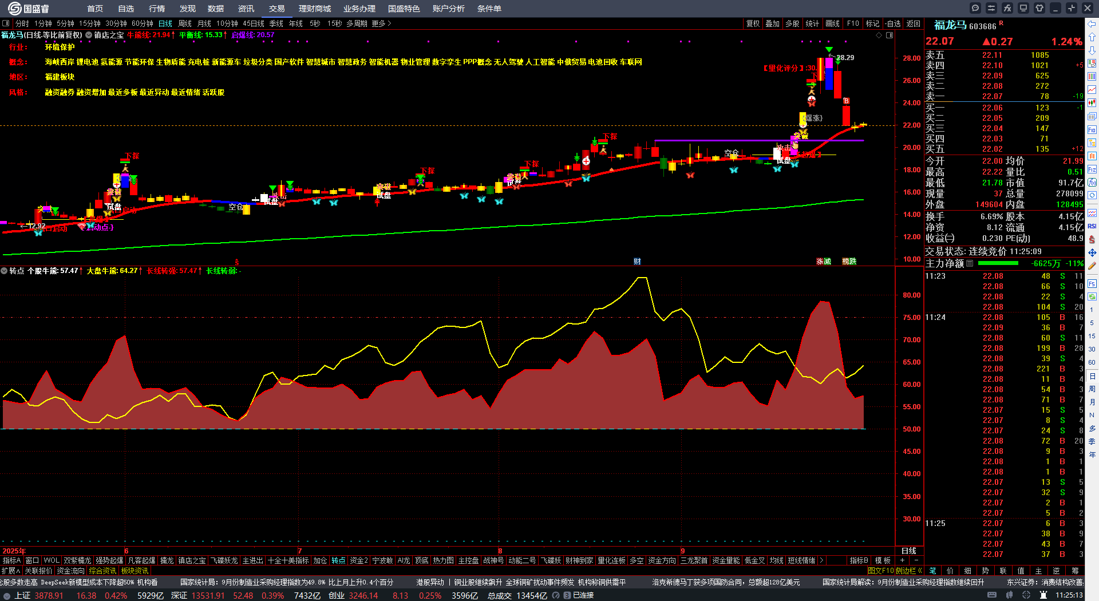Click the line chart icon in right sidebar
This screenshot has height=601, width=1099.
(1092, 90)
